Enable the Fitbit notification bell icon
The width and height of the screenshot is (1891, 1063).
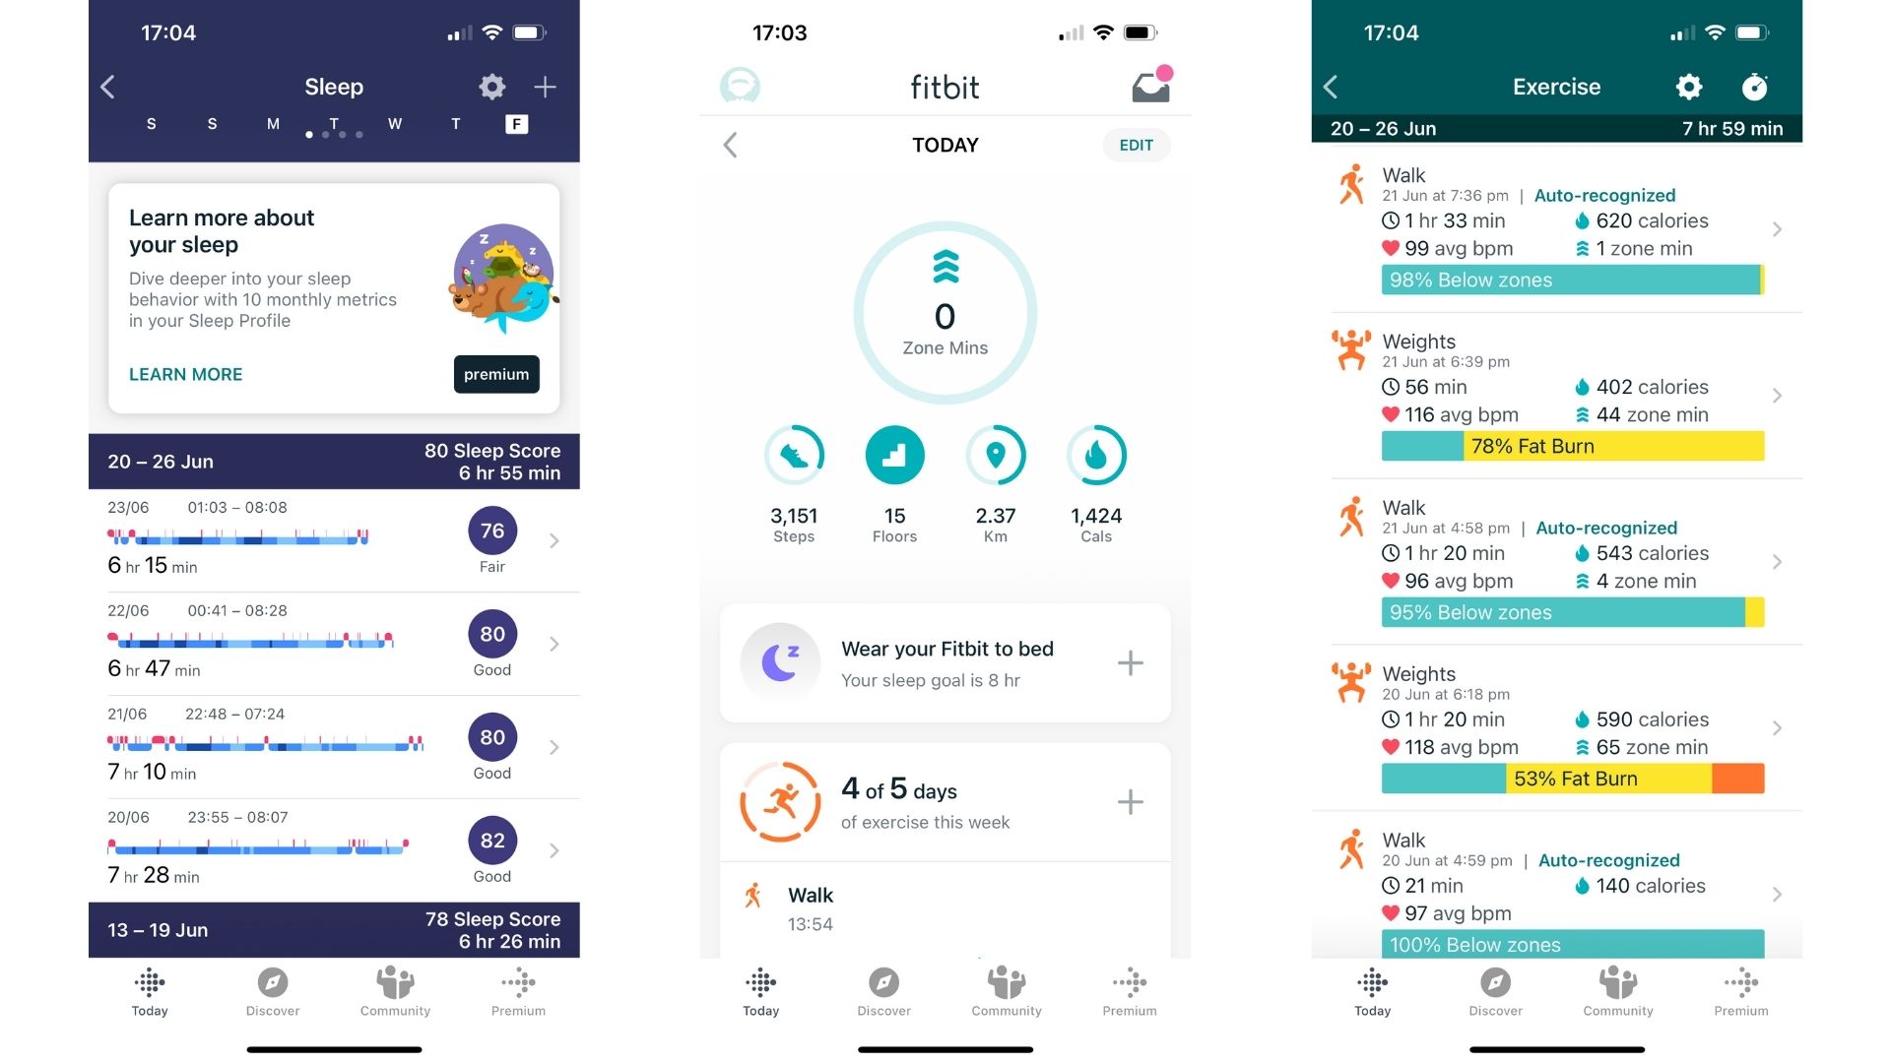(1149, 86)
